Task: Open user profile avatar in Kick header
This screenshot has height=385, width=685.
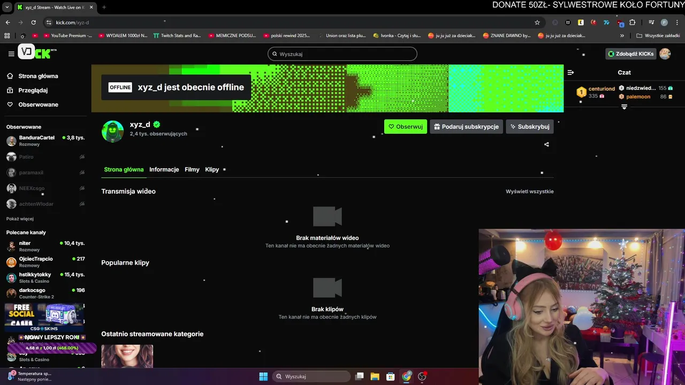Action: tap(665, 53)
